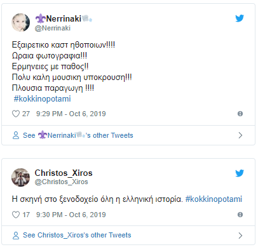258x247 pixels.
Task: Click See Christos_Xiros's other Tweets link
Action: pos(77,235)
